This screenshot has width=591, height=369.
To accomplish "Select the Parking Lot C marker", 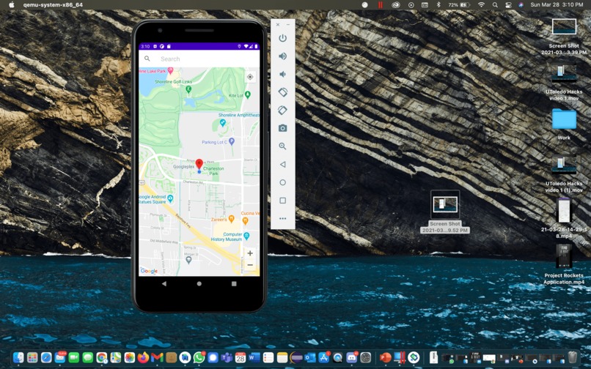I will [x=232, y=141].
